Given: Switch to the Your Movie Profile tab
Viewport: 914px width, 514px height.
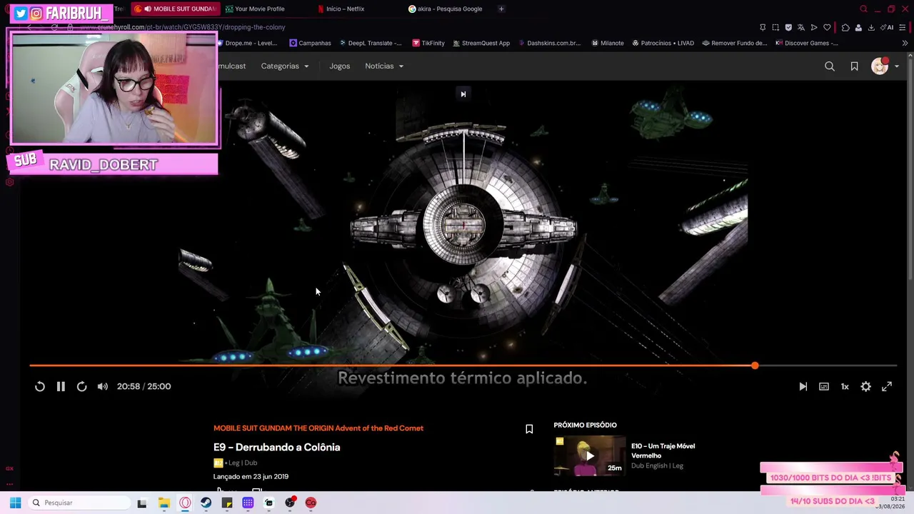Looking at the screenshot, I should 259,9.
